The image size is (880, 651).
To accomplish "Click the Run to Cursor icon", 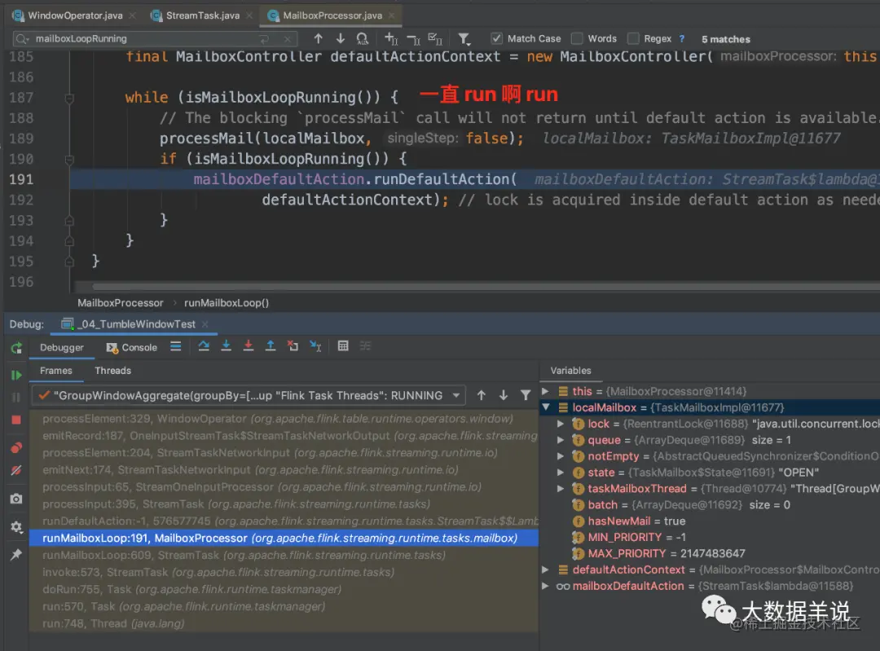I will [315, 346].
